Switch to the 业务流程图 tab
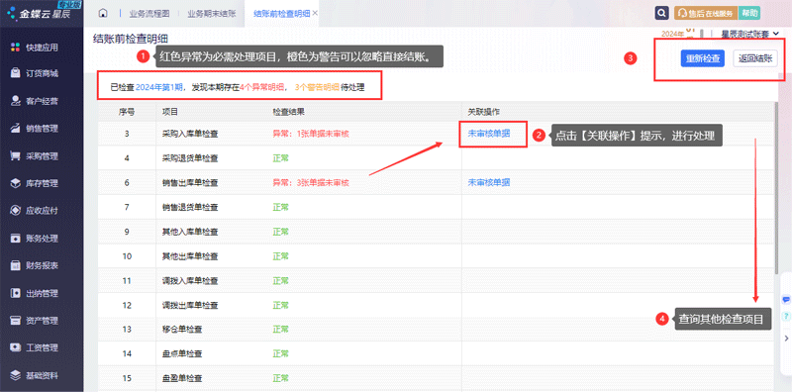792x392 pixels. click(x=149, y=14)
